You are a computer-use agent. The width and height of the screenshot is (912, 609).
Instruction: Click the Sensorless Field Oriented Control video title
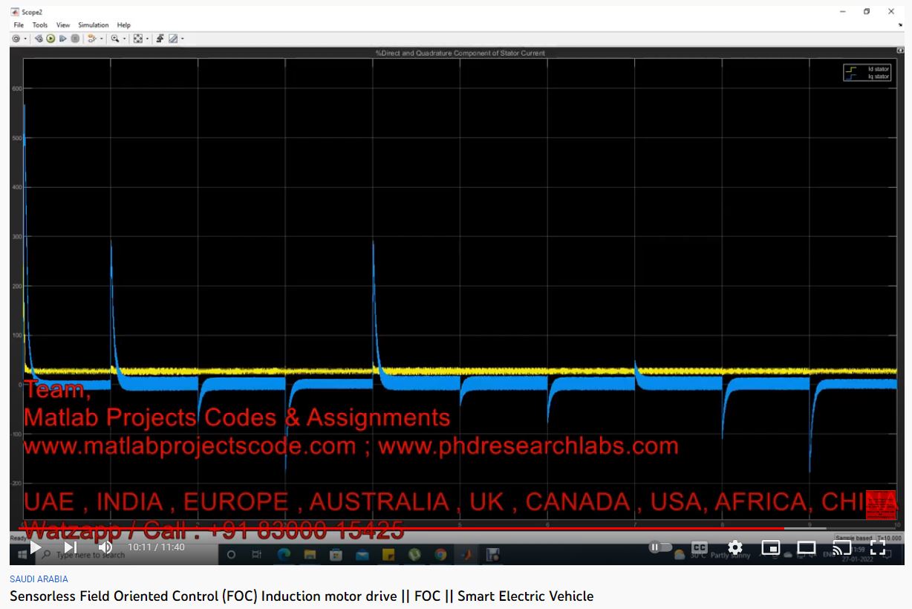click(x=302, y=596)
